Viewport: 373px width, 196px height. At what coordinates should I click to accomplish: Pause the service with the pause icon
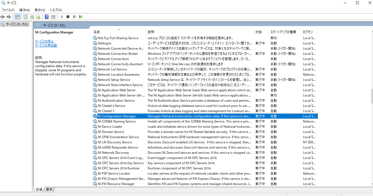tap(74, 17)
